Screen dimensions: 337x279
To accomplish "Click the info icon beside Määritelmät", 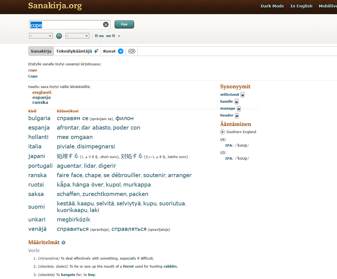I will coord(63,242).
